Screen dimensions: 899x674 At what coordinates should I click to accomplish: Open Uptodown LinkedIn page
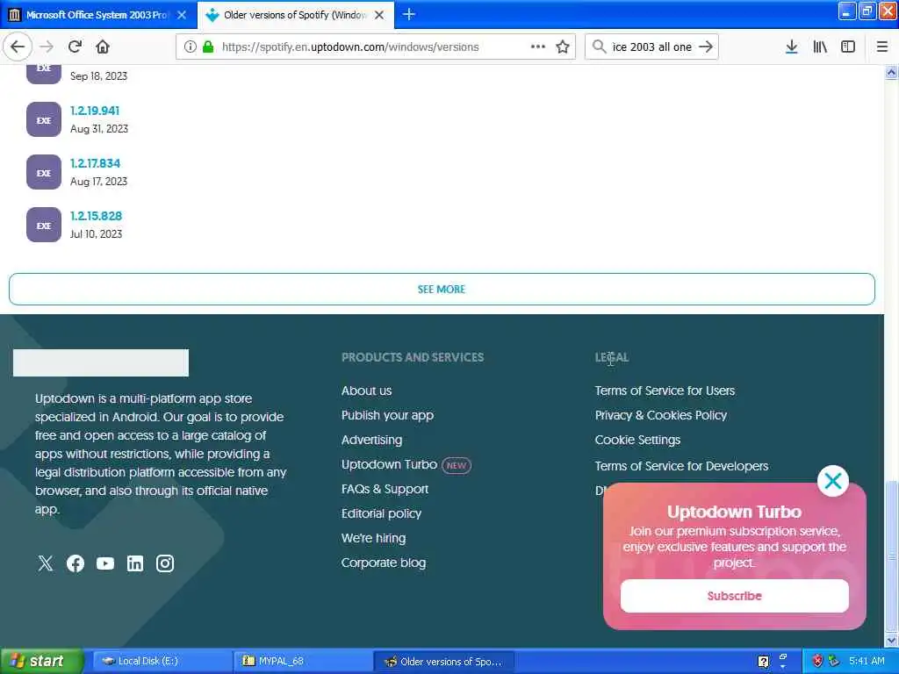(x=134, y=563)
